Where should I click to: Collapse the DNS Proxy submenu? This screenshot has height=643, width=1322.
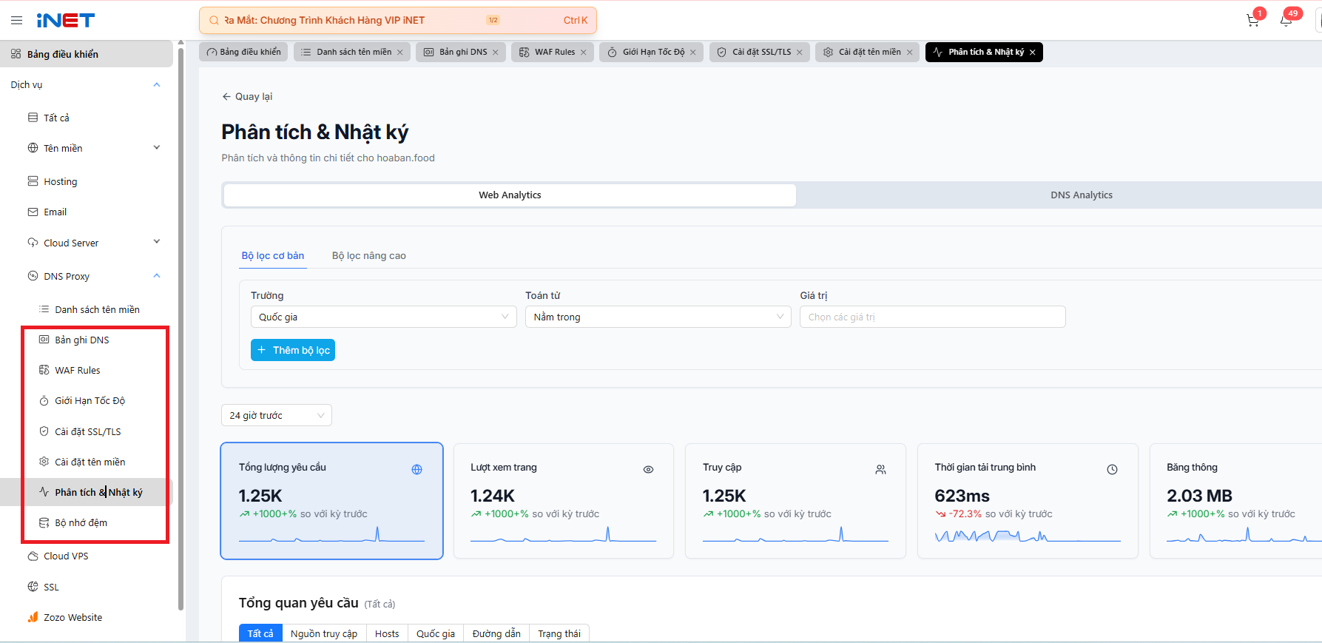[x=157, y=276]
